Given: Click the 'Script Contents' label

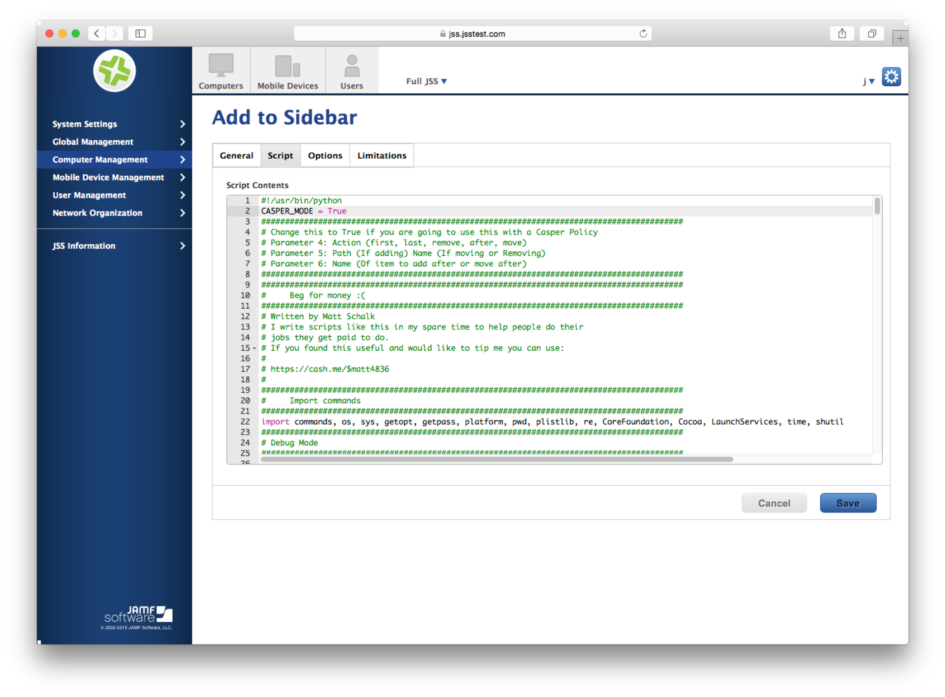Looking at the screenshot, I should 257,185.
